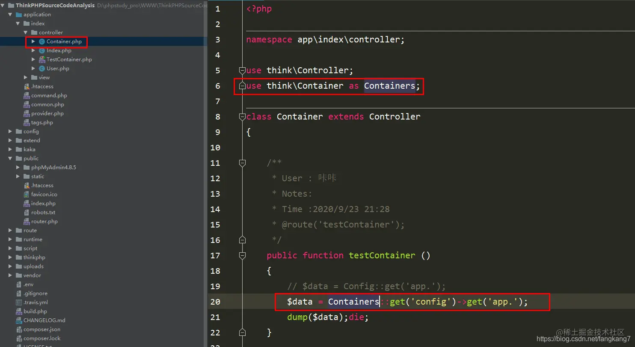
Task: Click the testContainer function name
Action: [382, 255]
